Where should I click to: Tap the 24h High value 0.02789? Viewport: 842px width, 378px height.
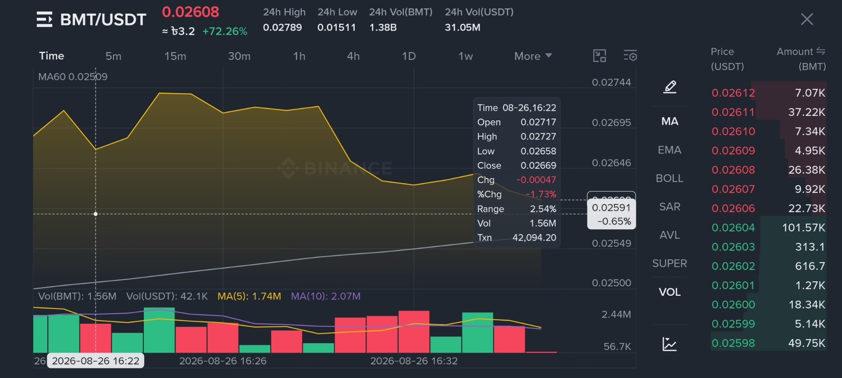(x=282, y=28)
